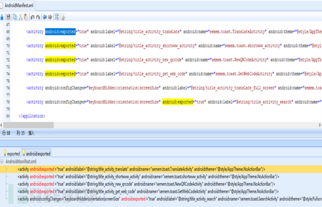The image size is (322, 207).
Task: Click highlighted android:exported on line 74
Action: (60, 74)
